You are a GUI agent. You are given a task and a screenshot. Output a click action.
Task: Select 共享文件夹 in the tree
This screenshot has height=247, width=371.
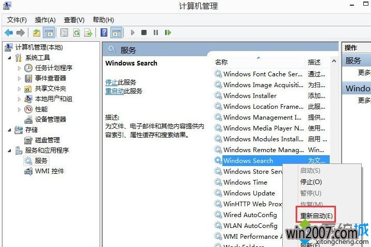[x=51, y=89]
